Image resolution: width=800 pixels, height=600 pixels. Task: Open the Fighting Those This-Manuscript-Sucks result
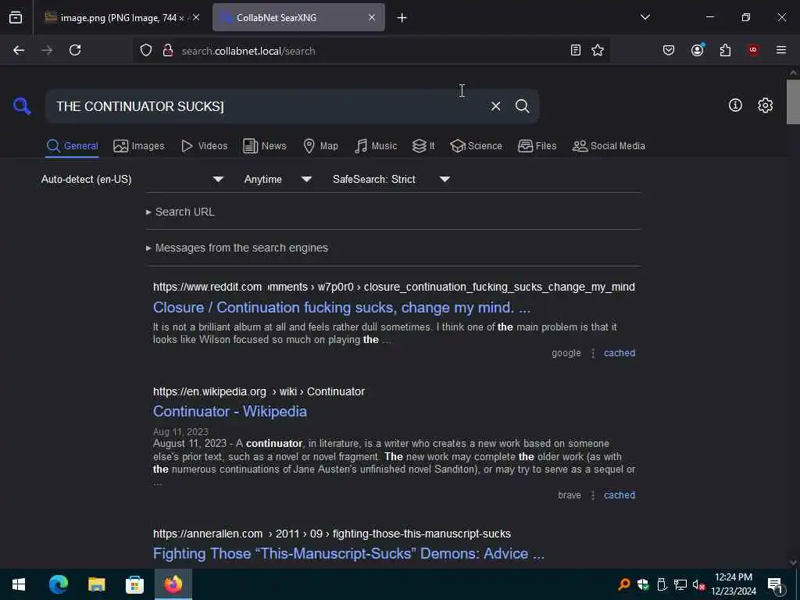(x=349, y=554)
